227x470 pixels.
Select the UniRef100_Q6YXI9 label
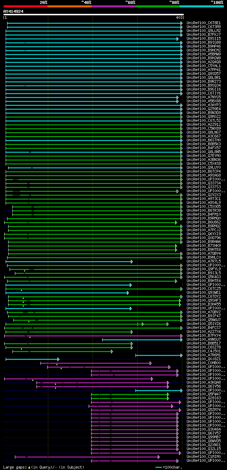[x=204, y=234]
